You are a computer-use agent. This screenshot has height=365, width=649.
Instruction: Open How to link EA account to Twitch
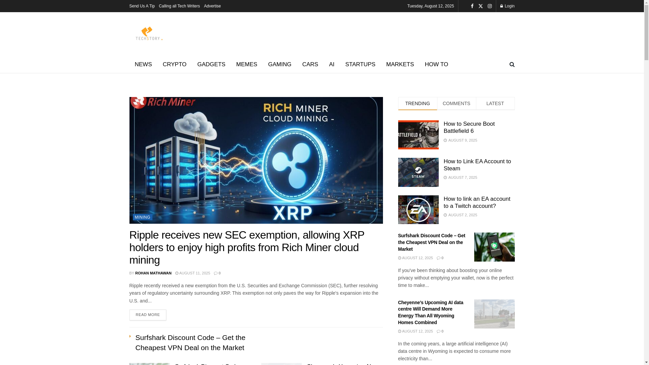point(477,202)
